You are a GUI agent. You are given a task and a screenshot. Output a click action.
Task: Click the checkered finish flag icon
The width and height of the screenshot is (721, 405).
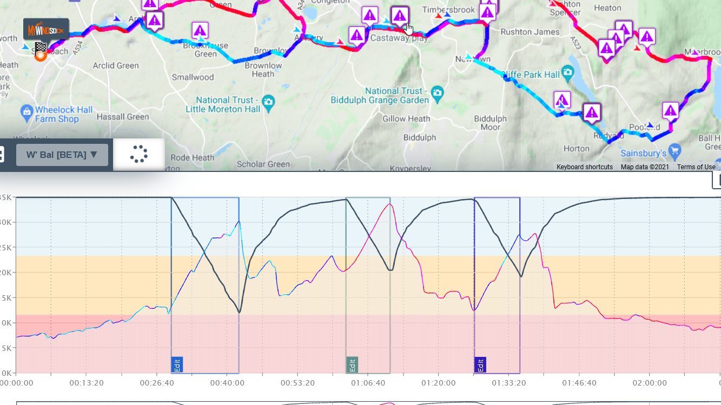[x=41, y=47]
